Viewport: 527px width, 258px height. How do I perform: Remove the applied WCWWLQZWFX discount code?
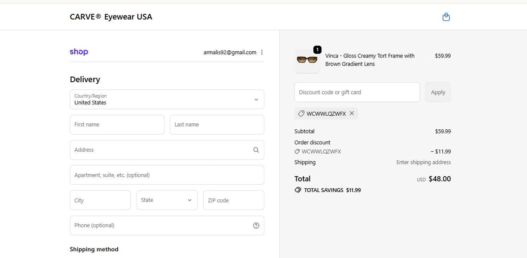click(x=352, y=113)
